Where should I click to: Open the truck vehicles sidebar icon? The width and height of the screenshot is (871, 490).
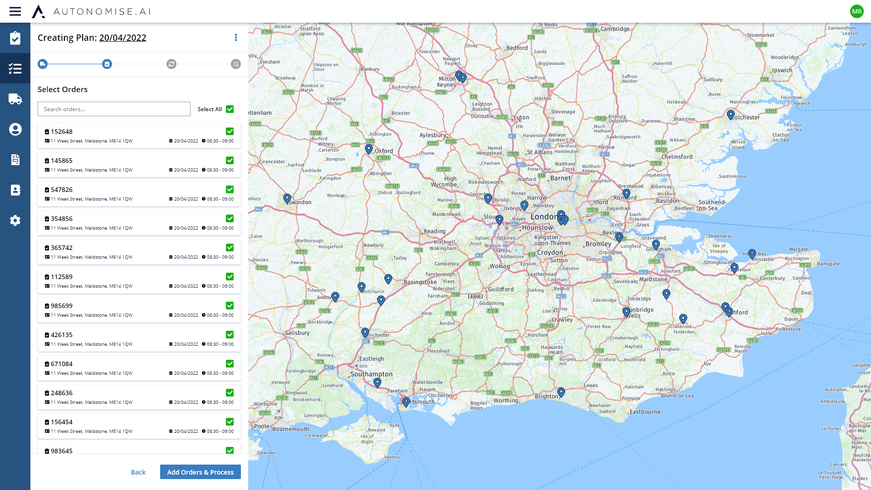(15, 99)
